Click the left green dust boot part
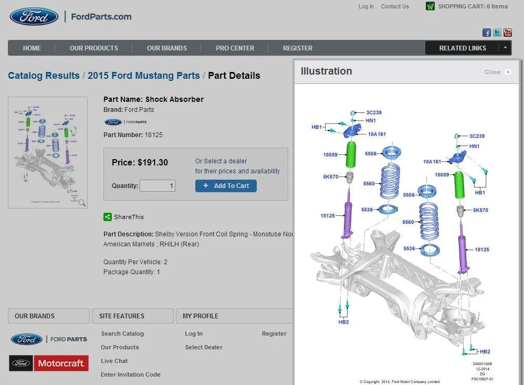Viewport: 524px width, 385px height. (x=351, y=155)
